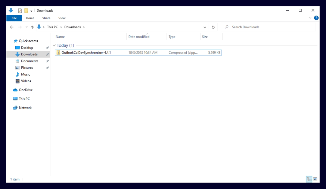Navigate up to the parent folder
This screenshot has width=326, height=189.
click(32, 27)
